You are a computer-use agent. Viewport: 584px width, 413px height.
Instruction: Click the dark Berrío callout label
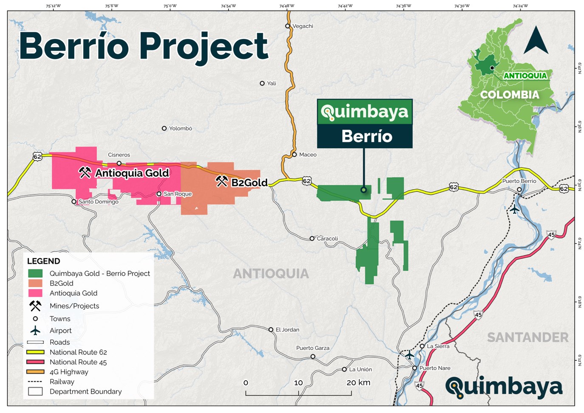click(365, 136)
